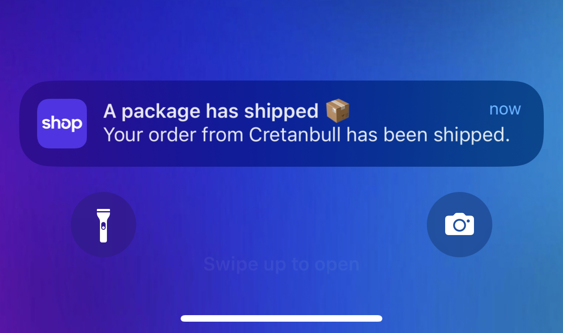Open the Shop shipping notification banner
The image size is (563, 333).
tap(281, 124)
